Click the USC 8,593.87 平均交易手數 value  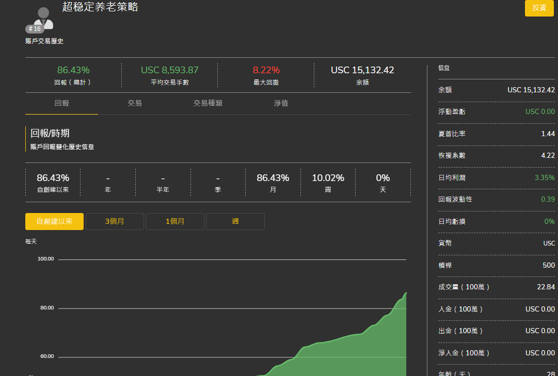(x=170, y=70)
